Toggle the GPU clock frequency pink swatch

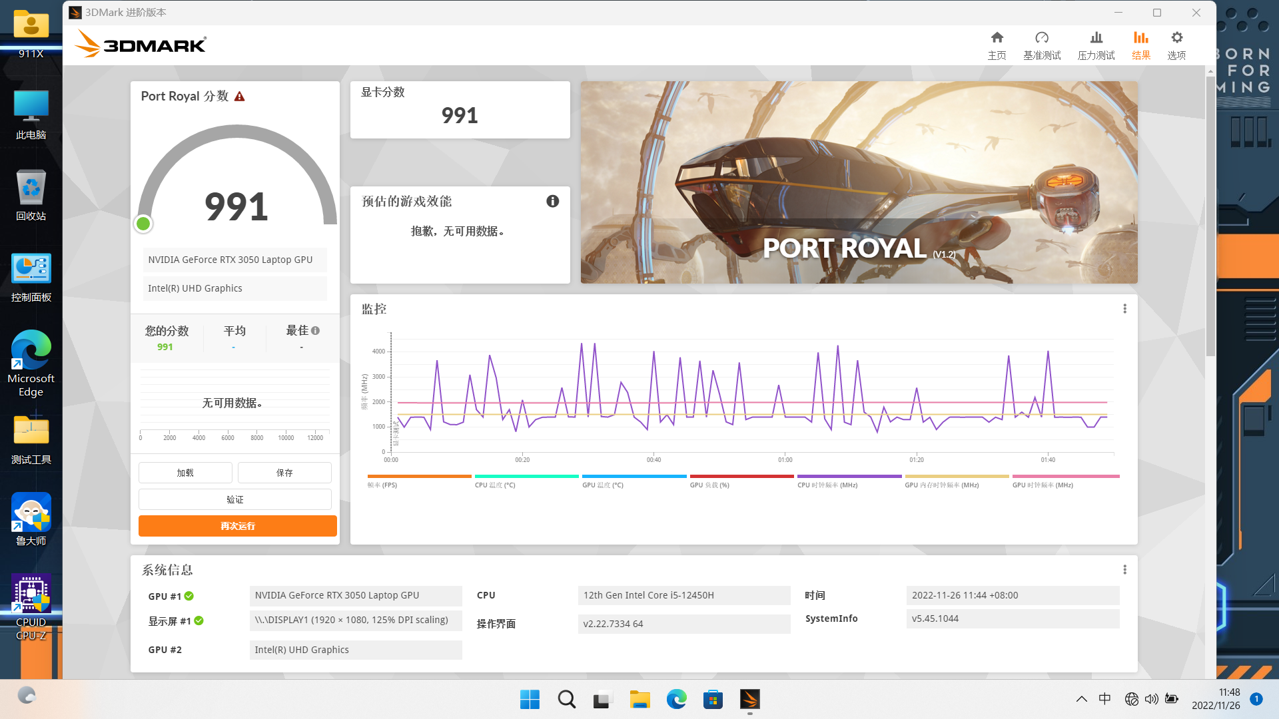point(1065,477)
